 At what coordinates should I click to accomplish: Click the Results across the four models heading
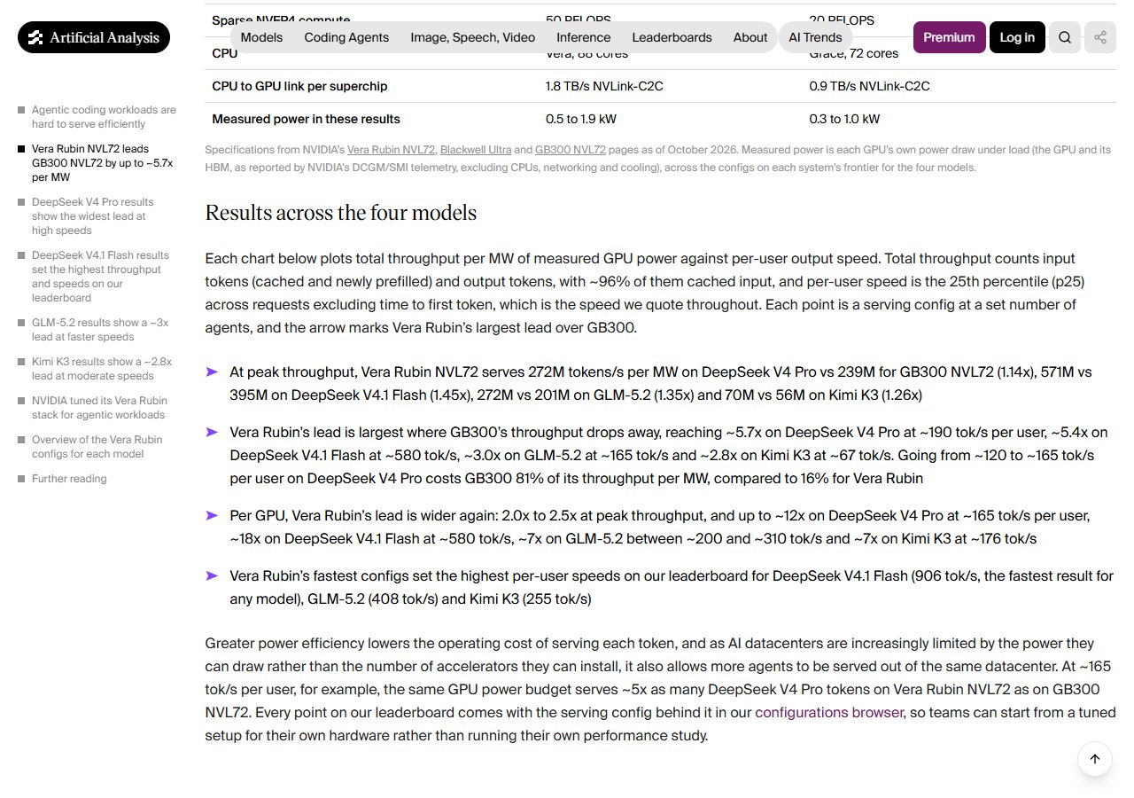tap(341, 213)
